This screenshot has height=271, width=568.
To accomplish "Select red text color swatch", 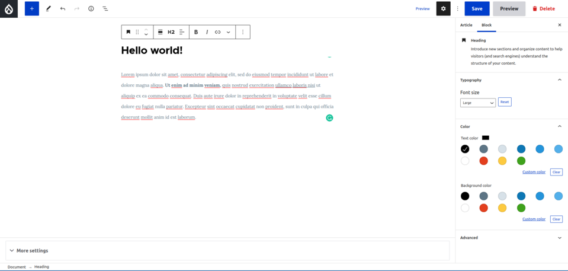I will pyautogui.click(x=483, y=161).
